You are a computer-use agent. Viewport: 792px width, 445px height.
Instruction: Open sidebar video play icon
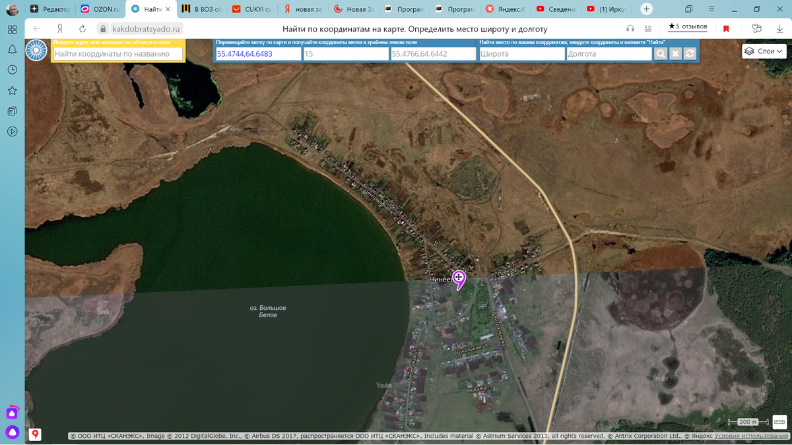point(12,131)
